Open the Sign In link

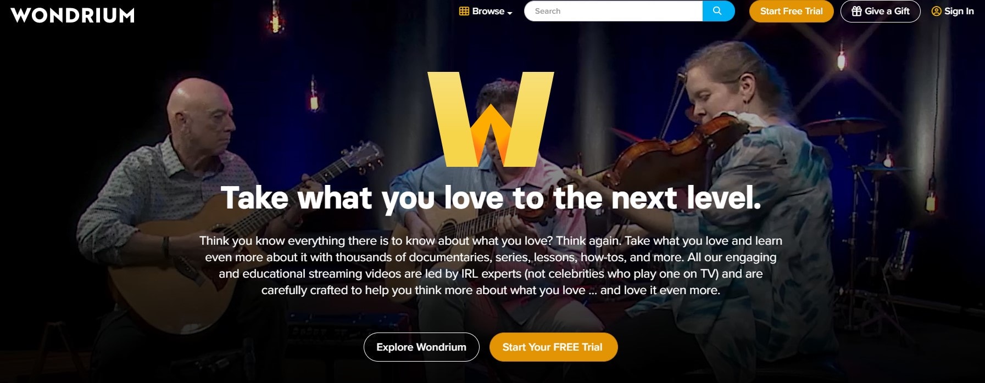[x=959, y=11]
